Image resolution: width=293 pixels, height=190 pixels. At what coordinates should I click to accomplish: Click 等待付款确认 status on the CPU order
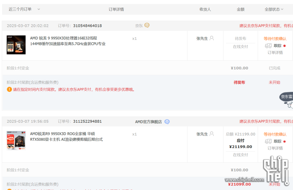tap(275, 39)
